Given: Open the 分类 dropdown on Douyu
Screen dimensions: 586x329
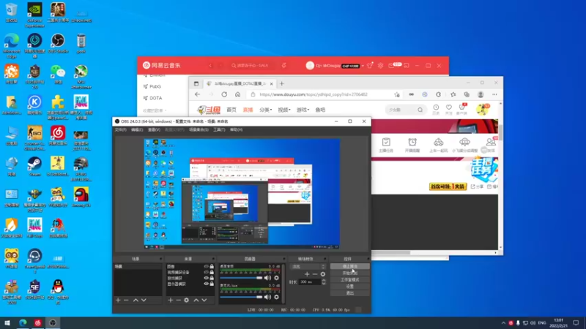Looking at the screenshot, I should click(x=265, y=110).
